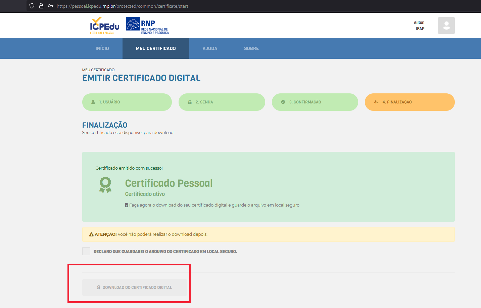This screenshot has height=308, width=481.
Task: Click the FINALIZAÇÃO section heading
Action: coord(105,125)
